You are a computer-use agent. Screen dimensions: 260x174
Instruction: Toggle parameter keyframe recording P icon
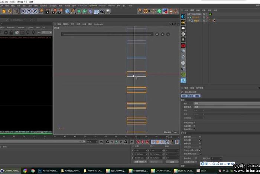click(167, 142)
